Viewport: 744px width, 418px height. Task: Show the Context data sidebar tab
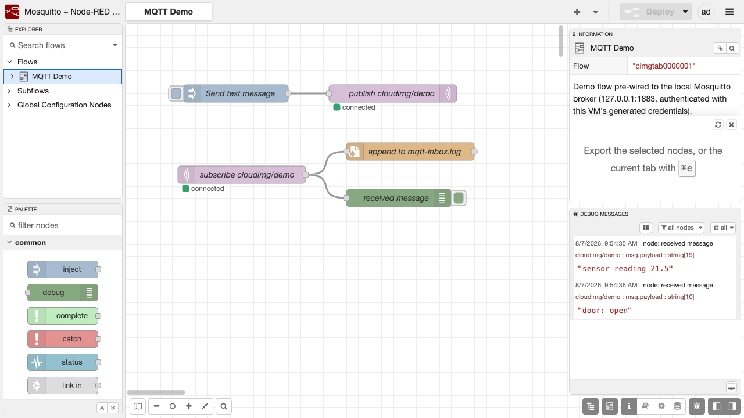[677, 406]
